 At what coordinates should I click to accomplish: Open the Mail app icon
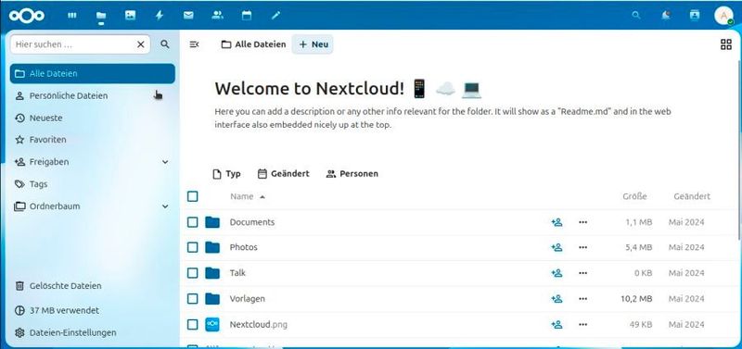(188, 16)
